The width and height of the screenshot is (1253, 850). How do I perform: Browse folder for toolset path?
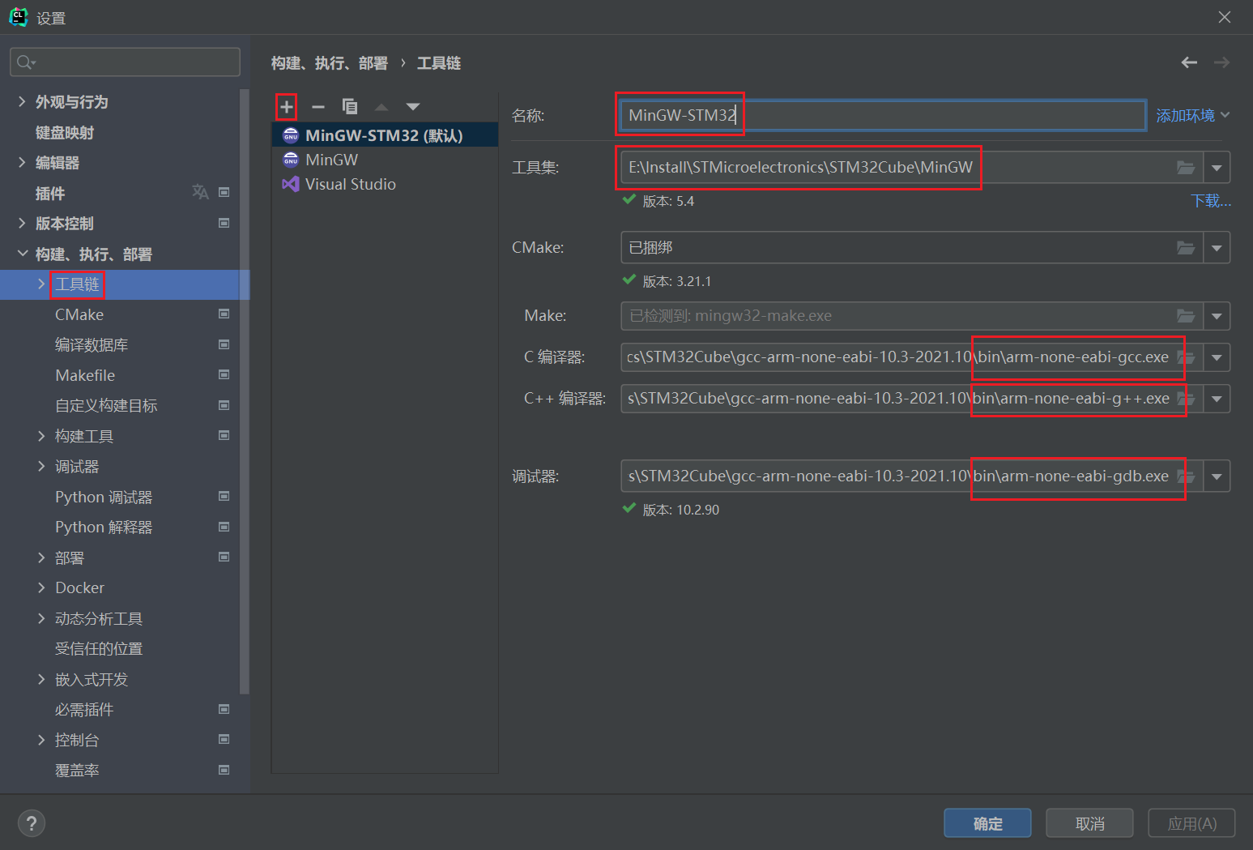[x=1186, y=168]
